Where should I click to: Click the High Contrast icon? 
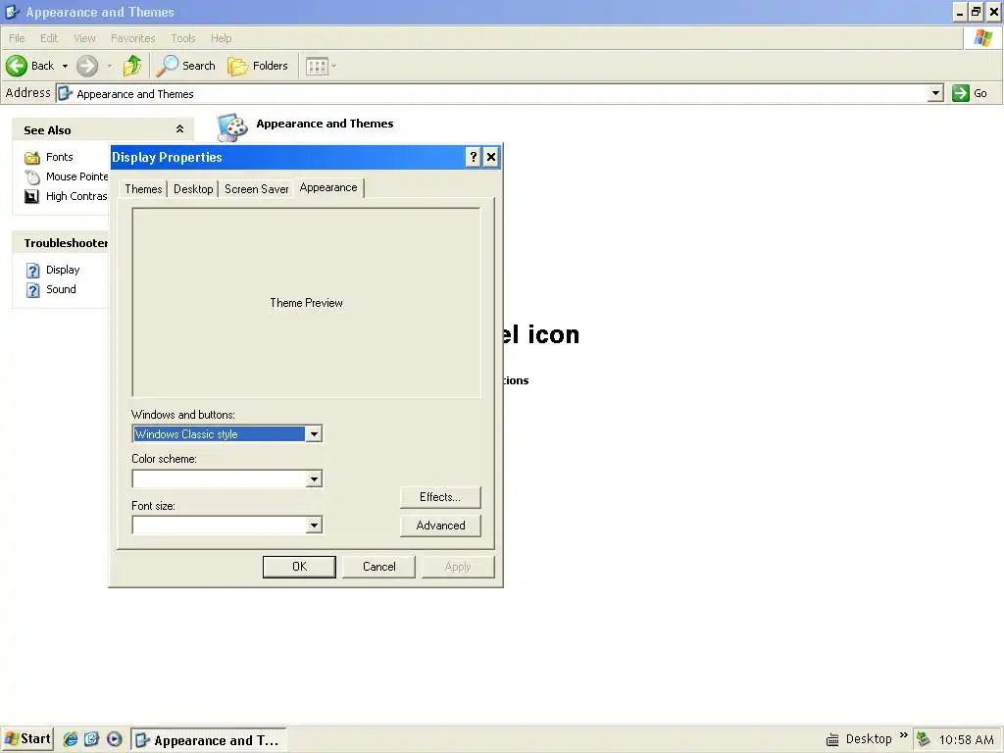coord(32,196)
